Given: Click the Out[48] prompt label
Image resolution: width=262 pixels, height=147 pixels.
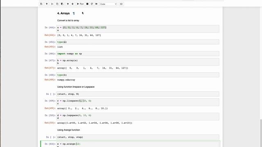Looking at the screenshot, I should tap(50, 80).
